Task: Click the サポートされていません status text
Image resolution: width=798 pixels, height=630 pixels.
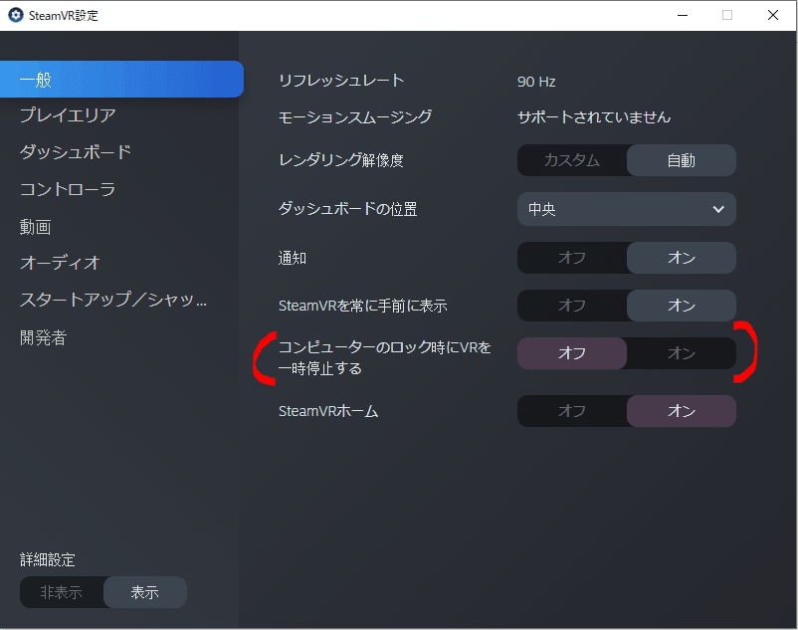Action: click(x=594, y=117)
